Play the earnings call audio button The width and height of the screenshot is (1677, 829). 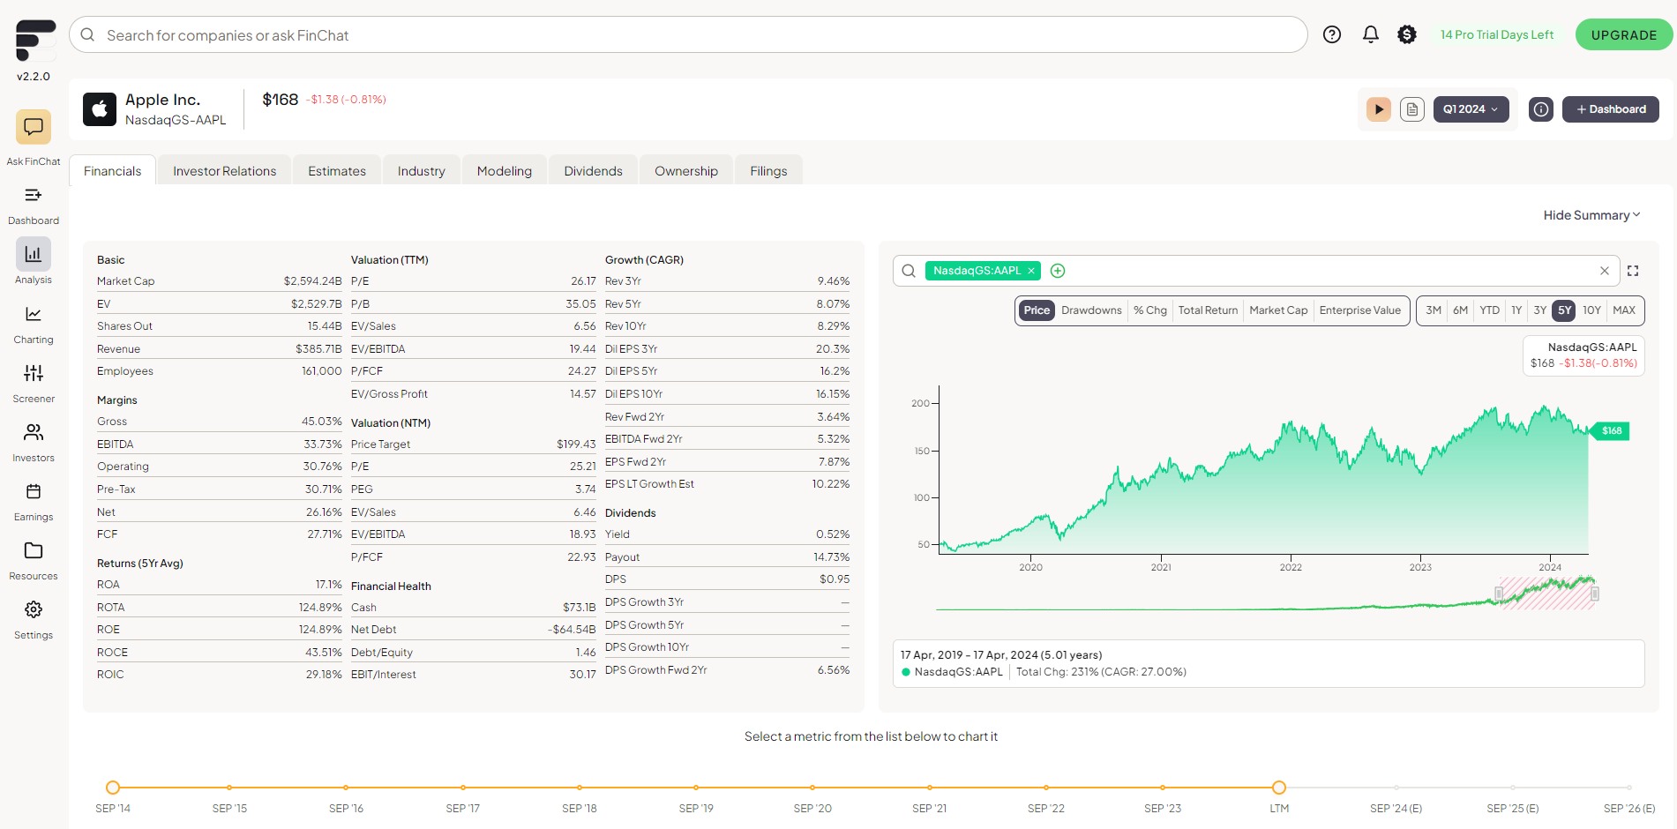(1378, 109)
